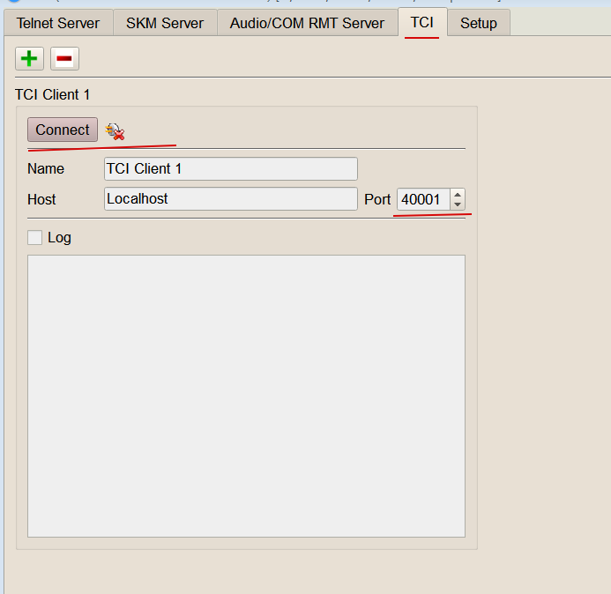Viewport: 611px width, 594px height.
Task: Open the SKM Server tab
Action: pyautogui.click(x=165, y=23)
